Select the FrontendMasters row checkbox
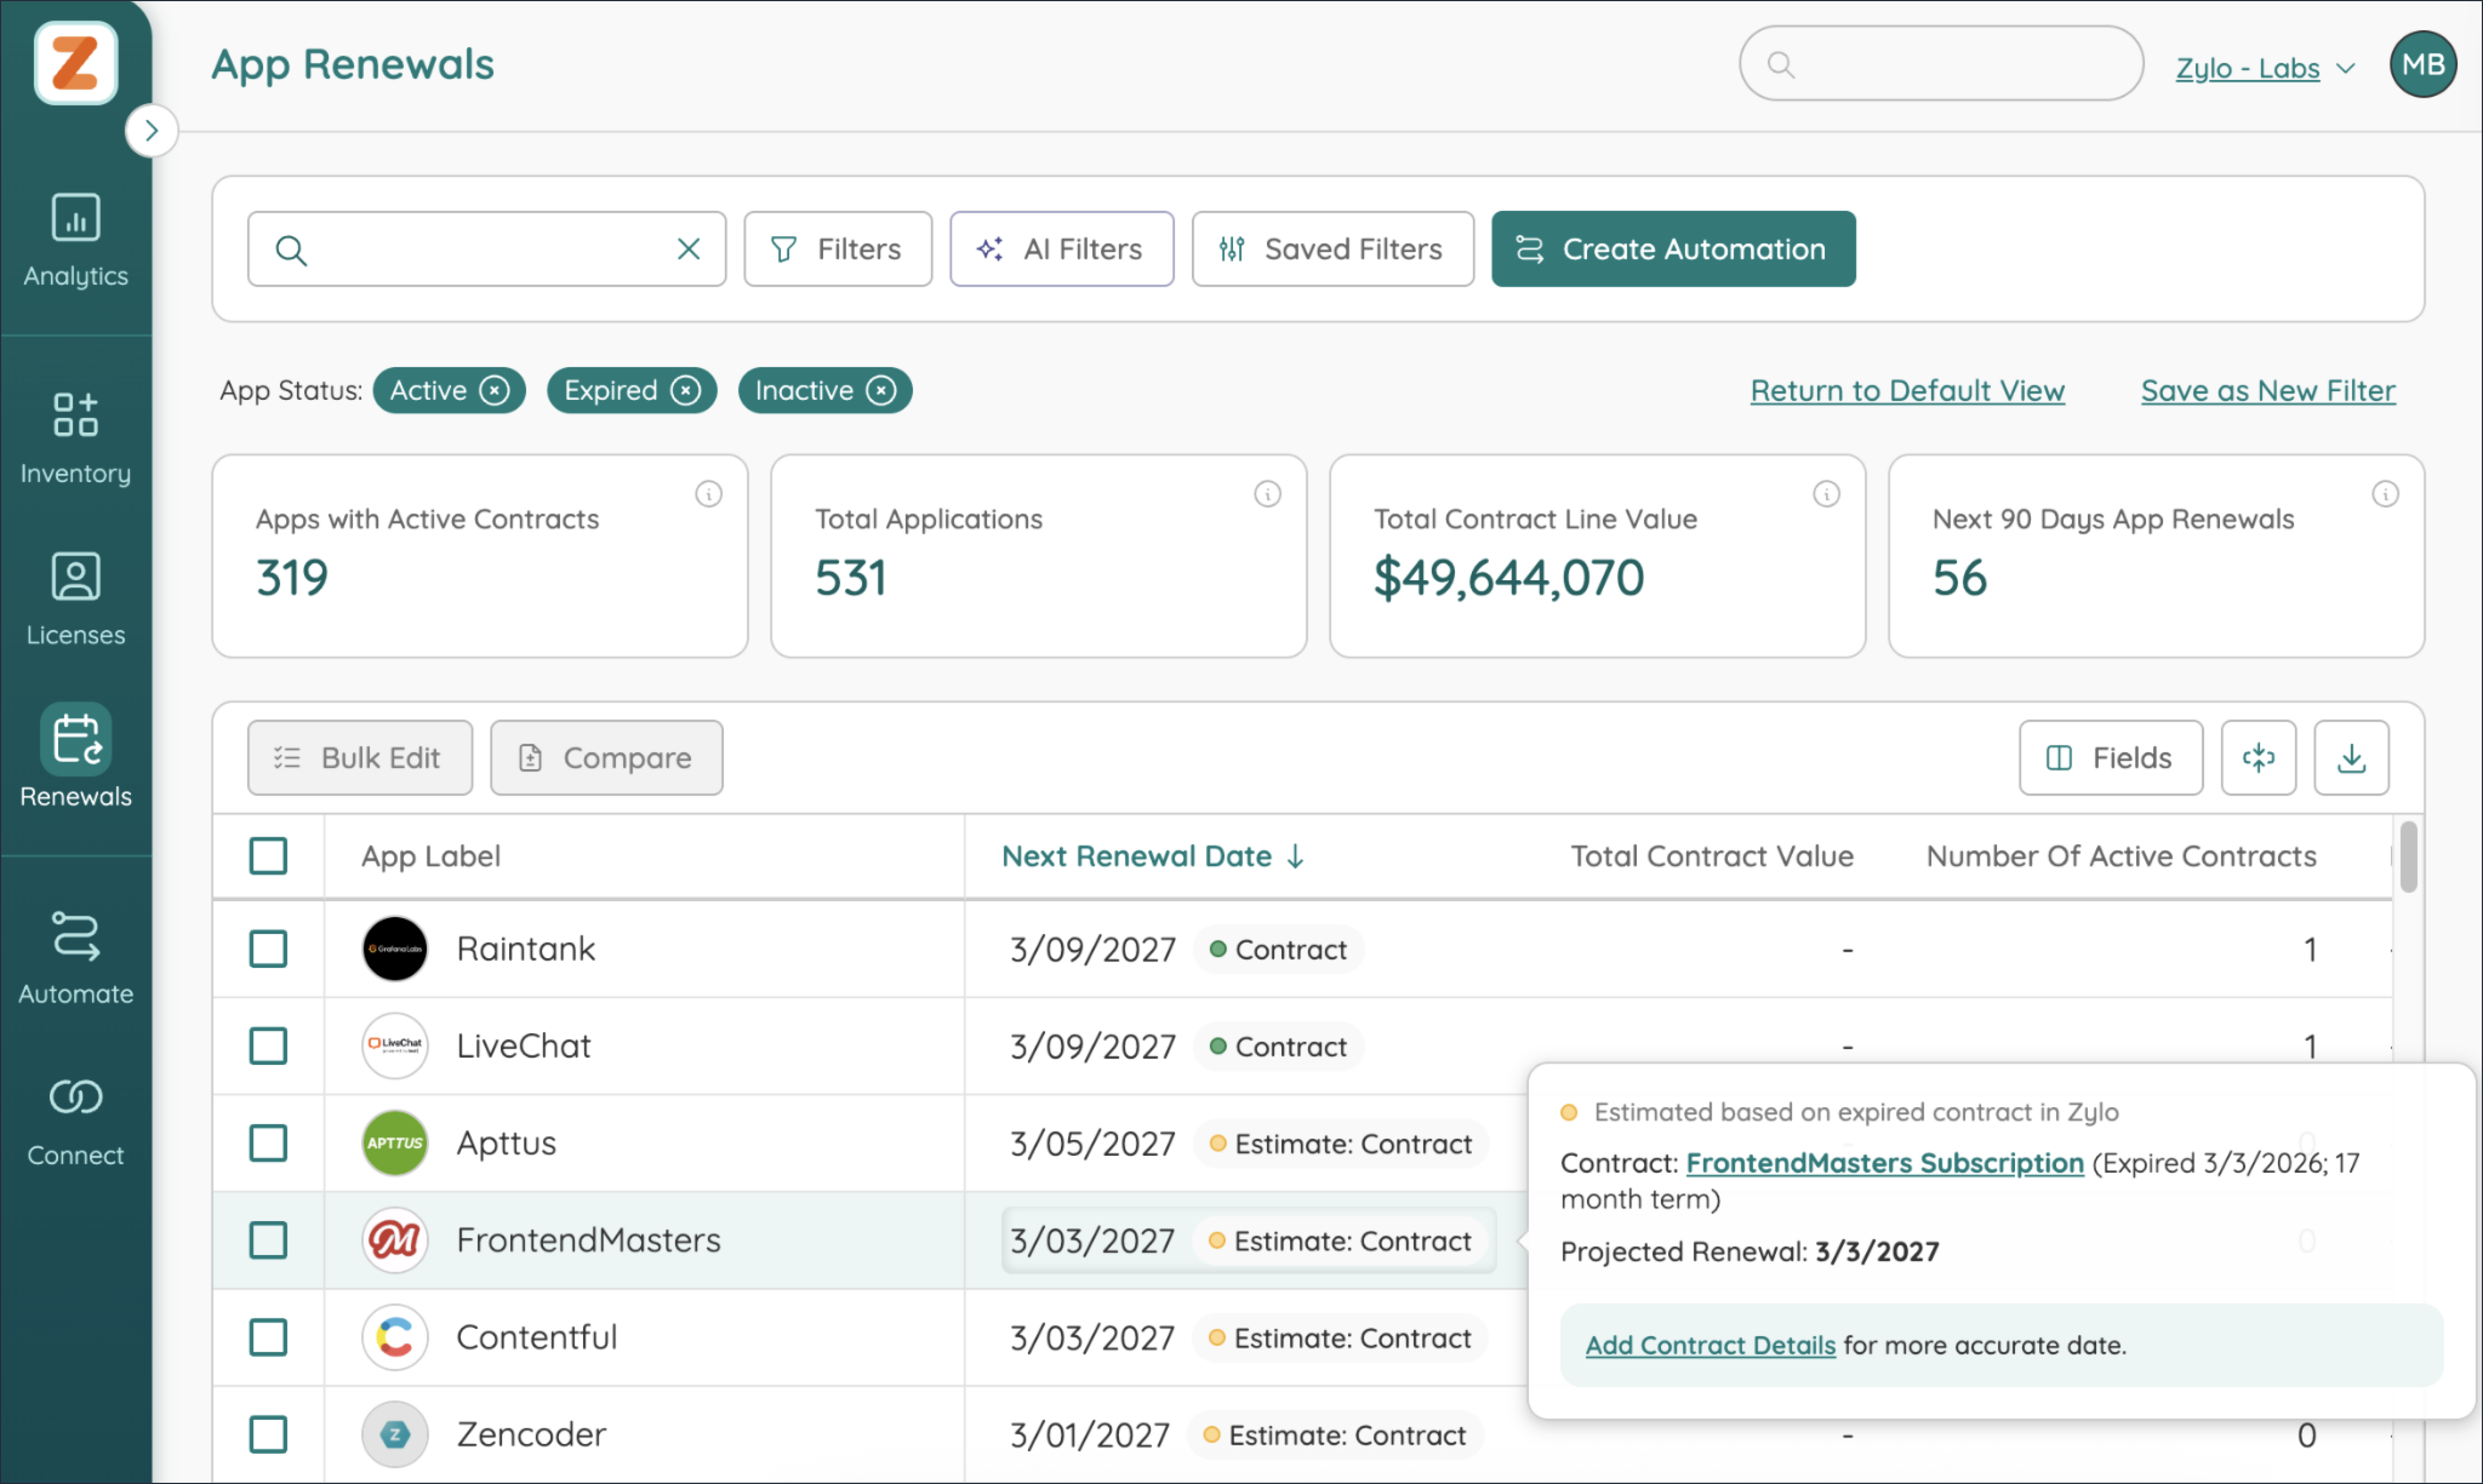This screenshot has height=1484, width=2483. (x=268, y=1240)
